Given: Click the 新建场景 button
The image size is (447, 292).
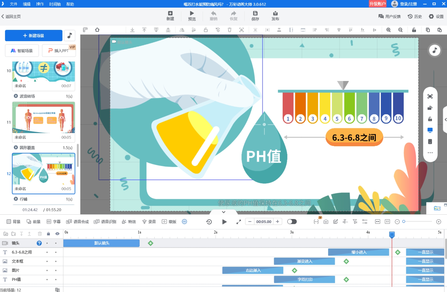Looking at the screenshot, I should (34, 36).
